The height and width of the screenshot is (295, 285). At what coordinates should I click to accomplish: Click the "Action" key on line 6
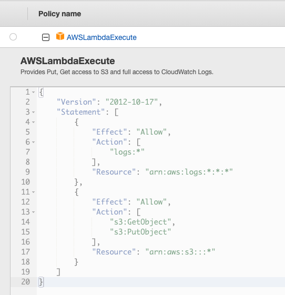(x=110, y=142)
